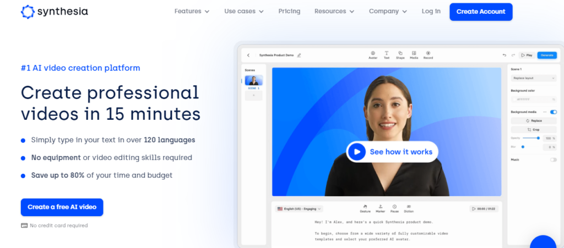Viewport: 564px width, 248px height.
Task: Click the blue chat bubble at bottom right
Action: 543,243
